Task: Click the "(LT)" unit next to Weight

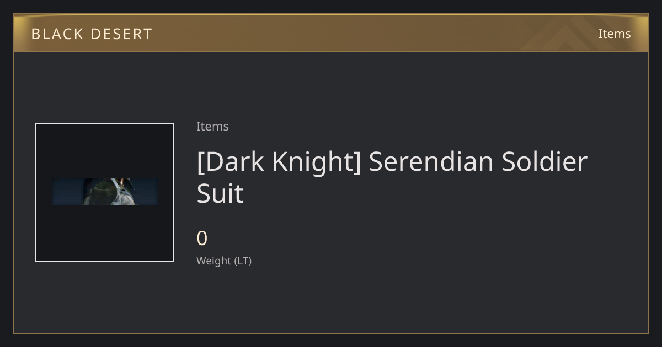Action: coord(243,261)
